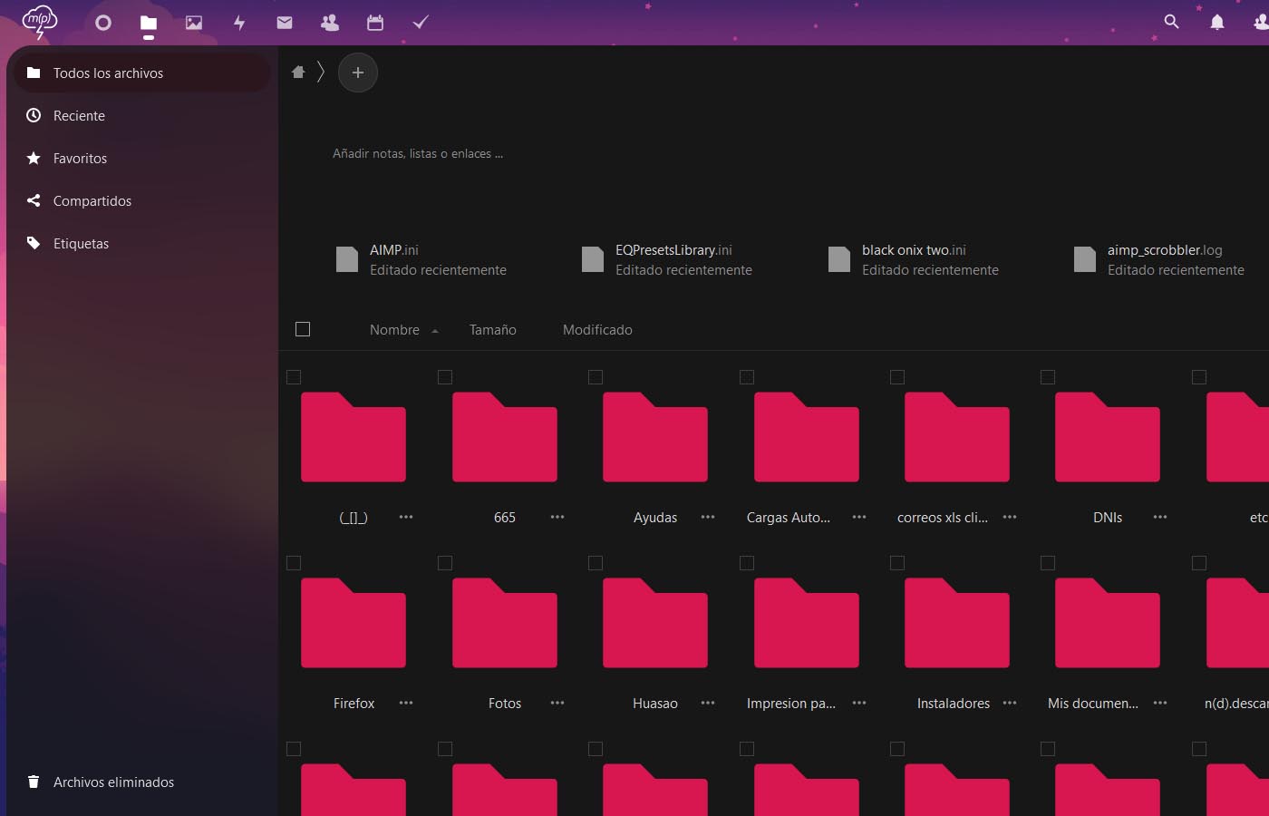Open more actions for DNIs folder
The image size is (1269, 816).
[x=1160, y=517]
